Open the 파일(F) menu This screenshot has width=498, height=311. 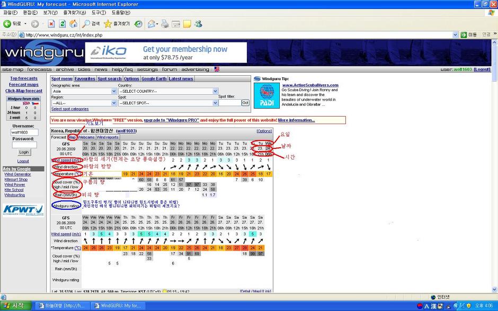[10, 12]
